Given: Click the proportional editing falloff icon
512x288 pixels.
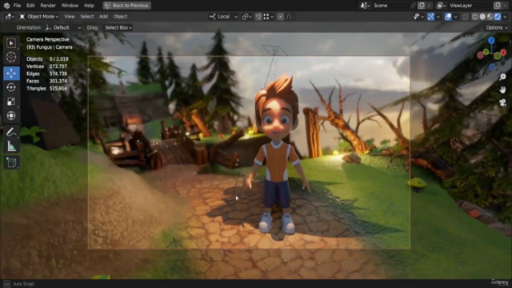Looking at the screenshot, I should pos(290,17).
